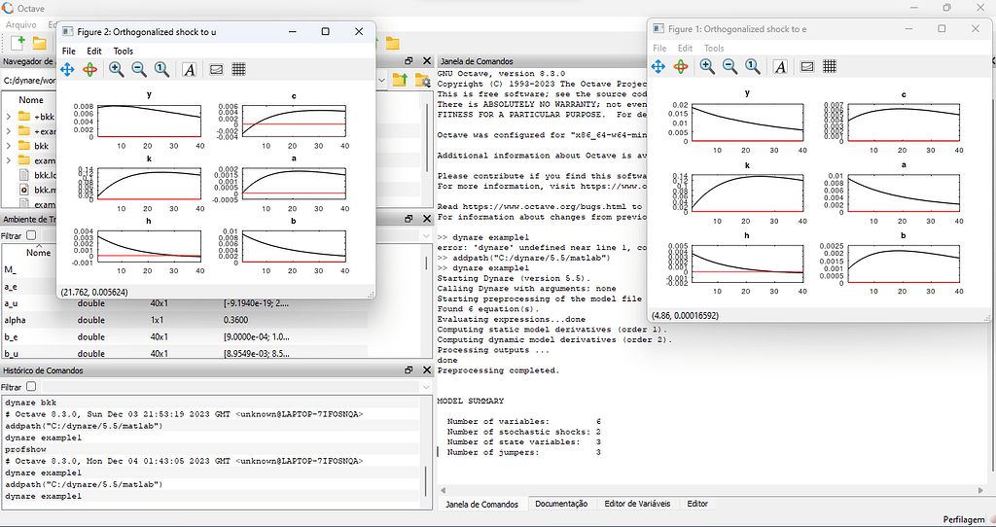The width and height of the screenshot is (996, 527).
Task: Select the Pan tool in Figure 2
Action: (67, 69)
